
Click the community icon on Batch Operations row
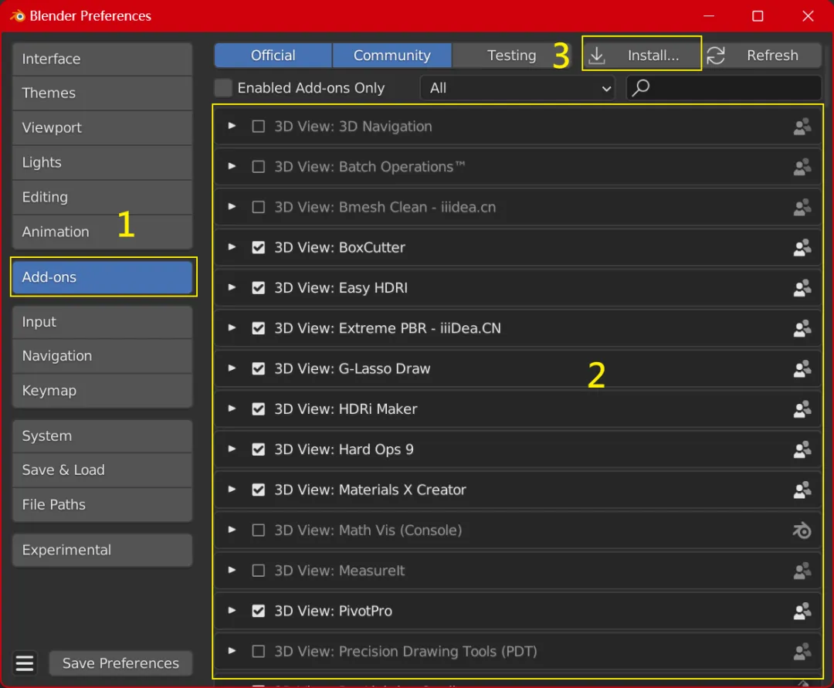point(802,167)
